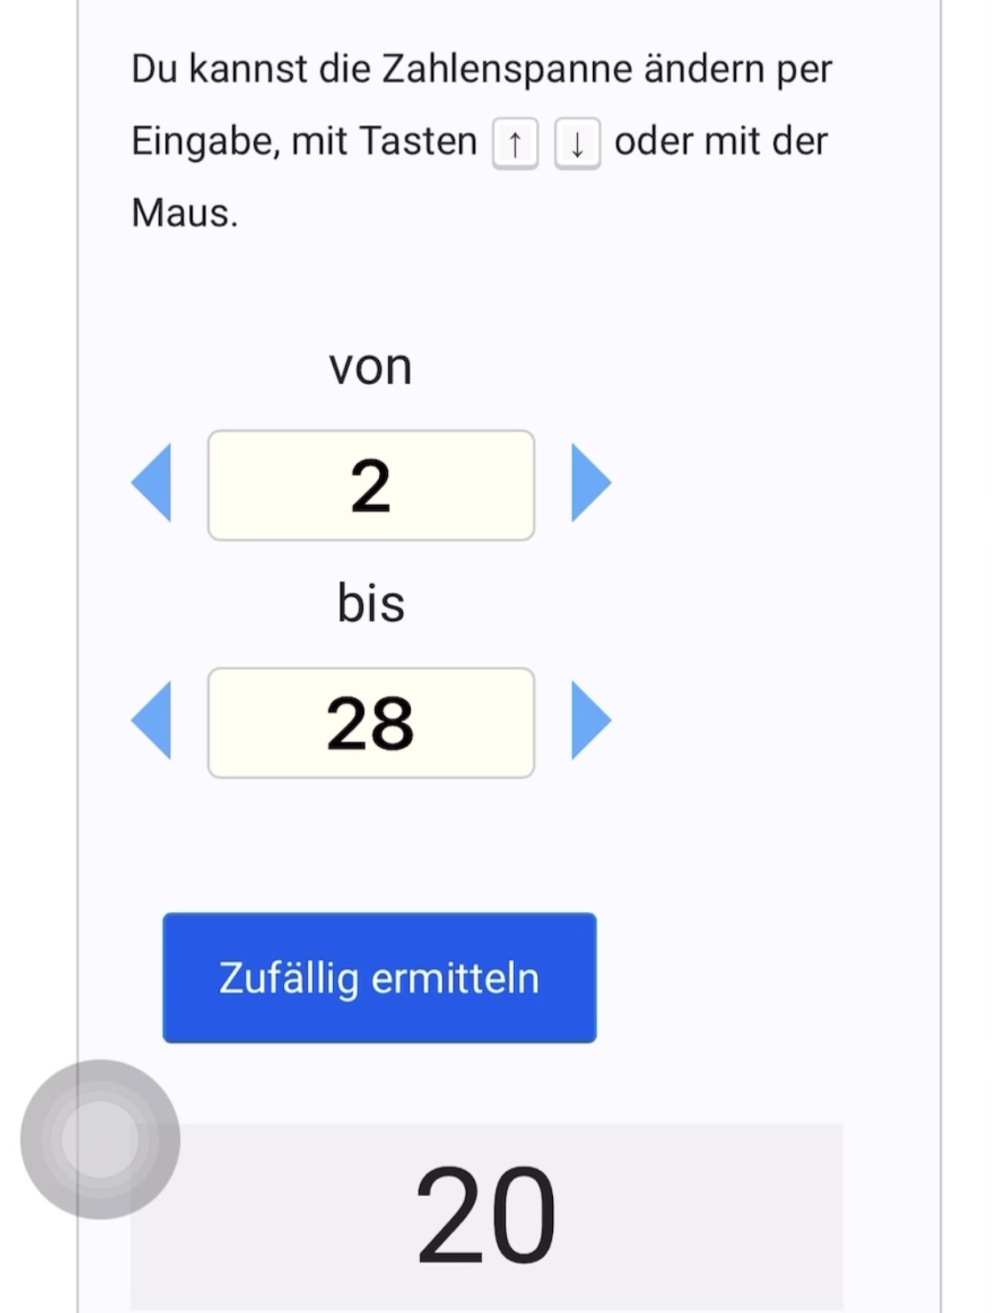
Task: Tap the 'von' label above first field
Action: pyautogui.click(x=370, y=366)
